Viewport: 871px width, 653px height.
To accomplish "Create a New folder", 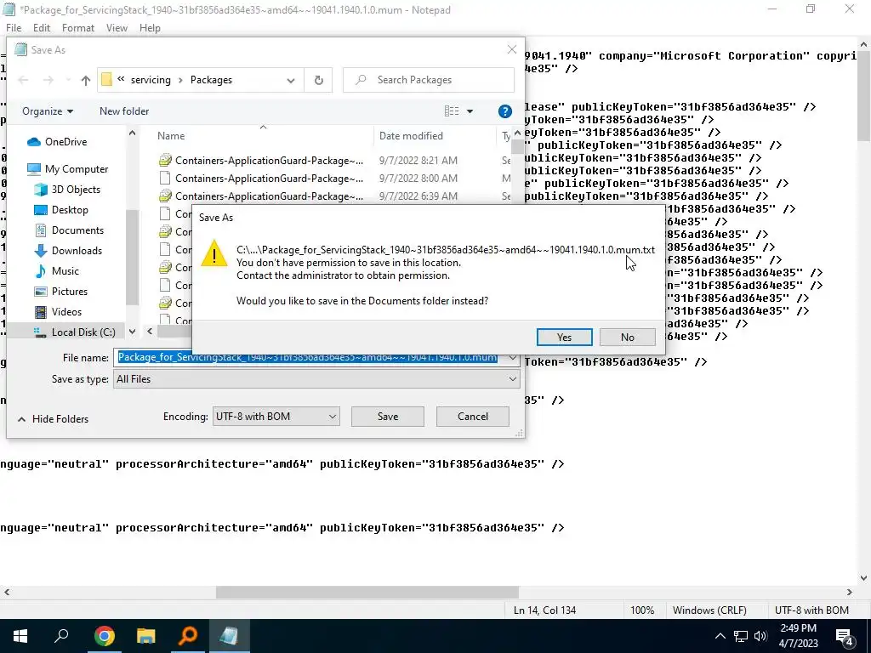I will click(x=124, y=111).
